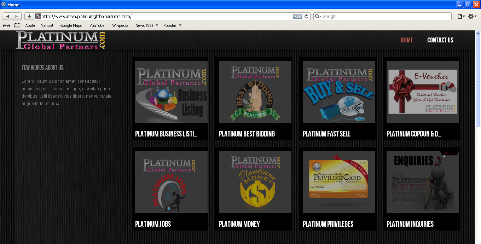Viewport: 481px width, 244px height.
Task: Show all bookmarks book icon
Action: (17, 25)
